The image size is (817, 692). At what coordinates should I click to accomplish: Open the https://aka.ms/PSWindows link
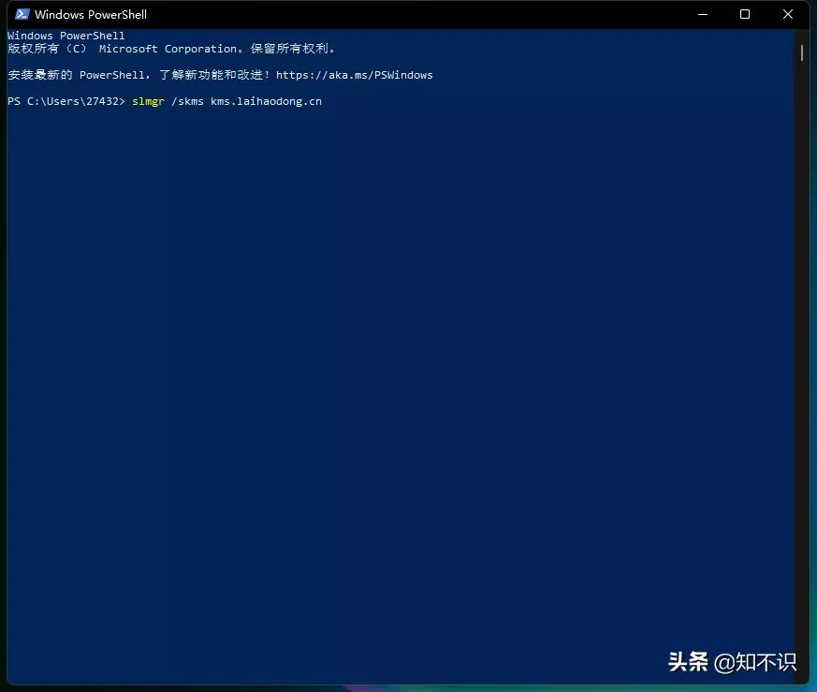(355, 75)
